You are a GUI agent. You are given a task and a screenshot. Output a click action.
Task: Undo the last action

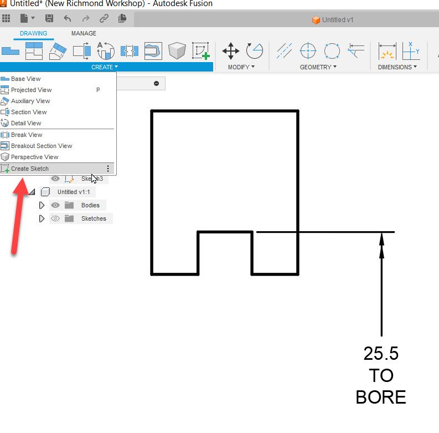67,18
